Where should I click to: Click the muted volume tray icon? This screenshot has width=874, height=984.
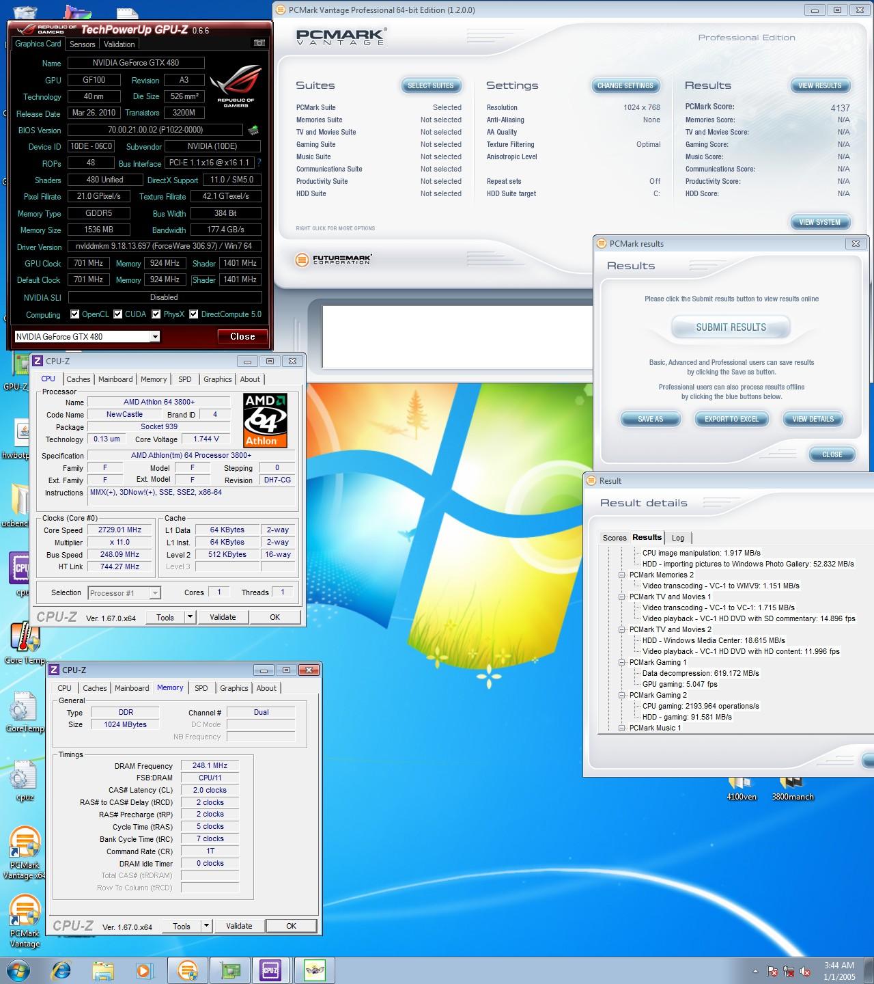point(806,971)
